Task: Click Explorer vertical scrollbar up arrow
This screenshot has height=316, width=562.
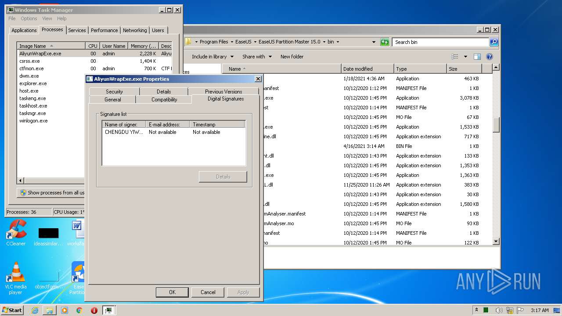Action: click(x=496, y=67)
